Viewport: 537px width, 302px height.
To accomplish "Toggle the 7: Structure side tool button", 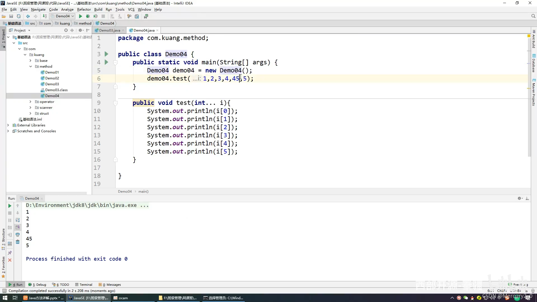I will pos(3,239).
